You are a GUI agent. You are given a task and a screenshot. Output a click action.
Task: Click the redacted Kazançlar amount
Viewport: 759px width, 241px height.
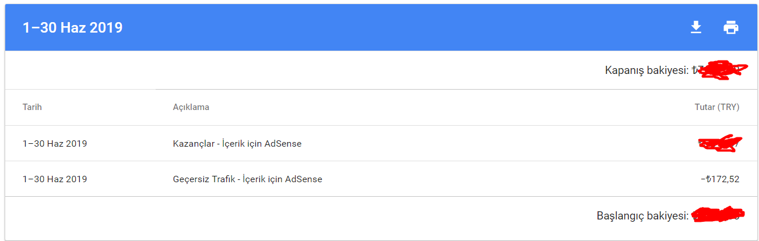pos(719,143)
